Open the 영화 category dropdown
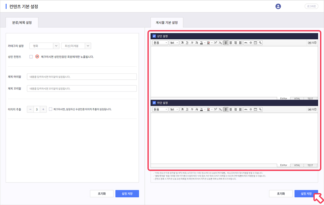324x205 pixels. point(44,46)
